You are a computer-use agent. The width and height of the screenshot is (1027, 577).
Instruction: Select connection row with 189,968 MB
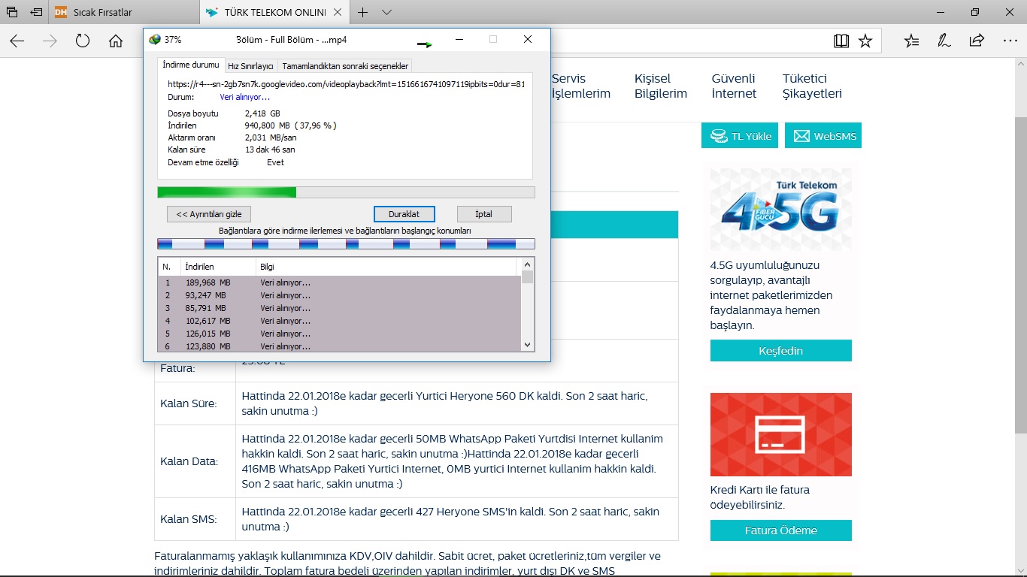(339, 282)
